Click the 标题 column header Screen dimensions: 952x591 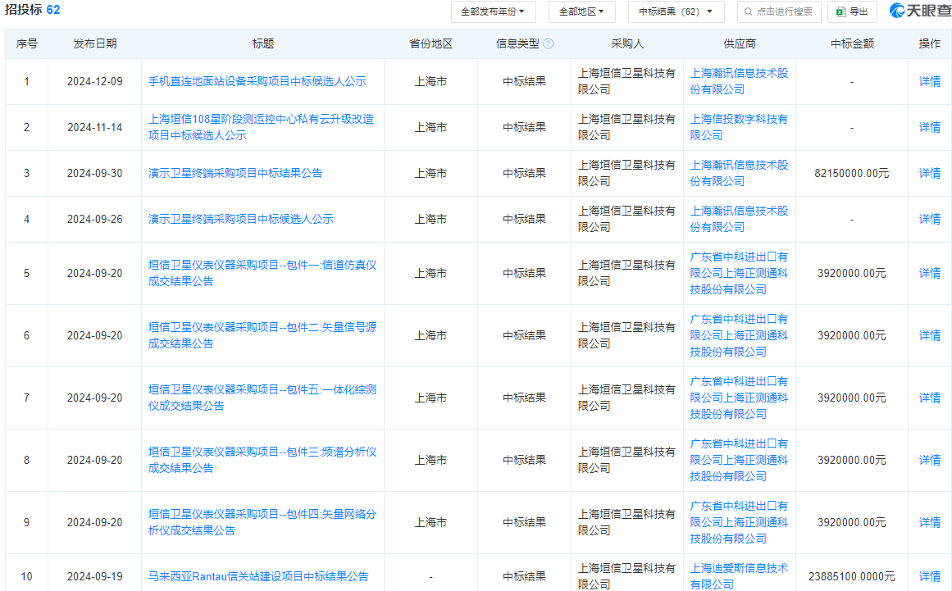point(263,43)
